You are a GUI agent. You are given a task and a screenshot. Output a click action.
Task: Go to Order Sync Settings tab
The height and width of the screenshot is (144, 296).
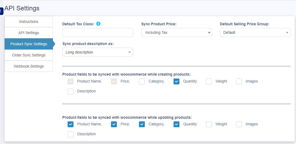[x=29, y=55]
